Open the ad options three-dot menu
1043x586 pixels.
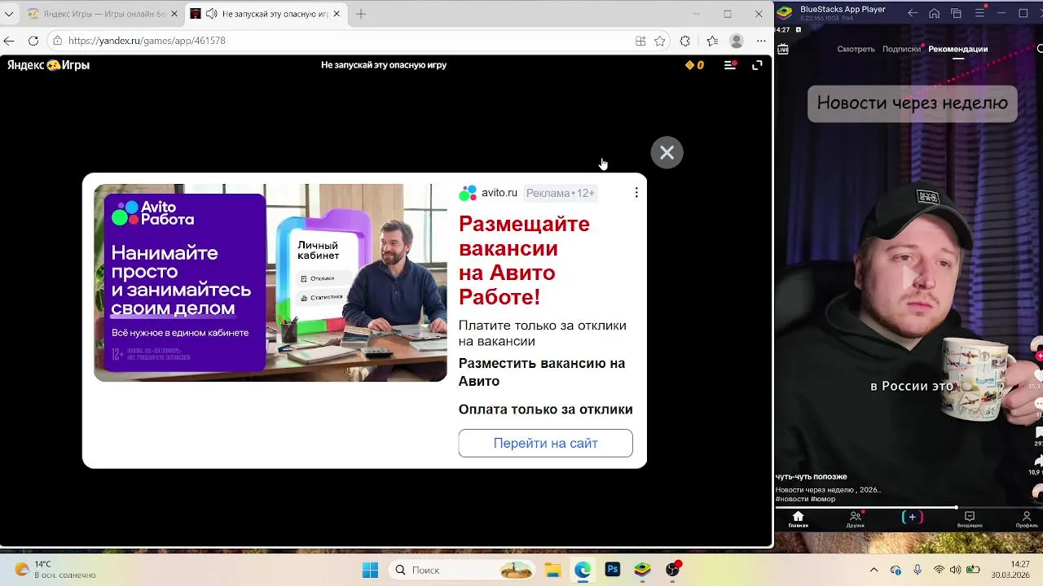636,193
